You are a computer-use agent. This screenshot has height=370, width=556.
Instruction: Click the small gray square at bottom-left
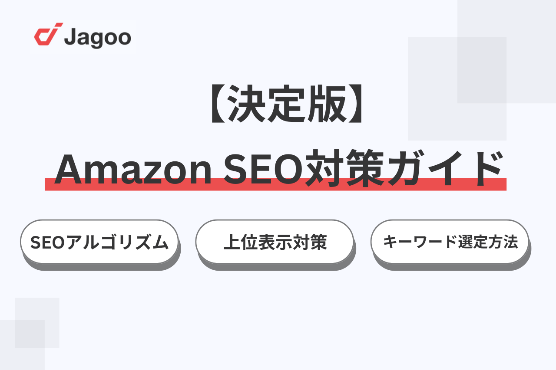(37, 323)
